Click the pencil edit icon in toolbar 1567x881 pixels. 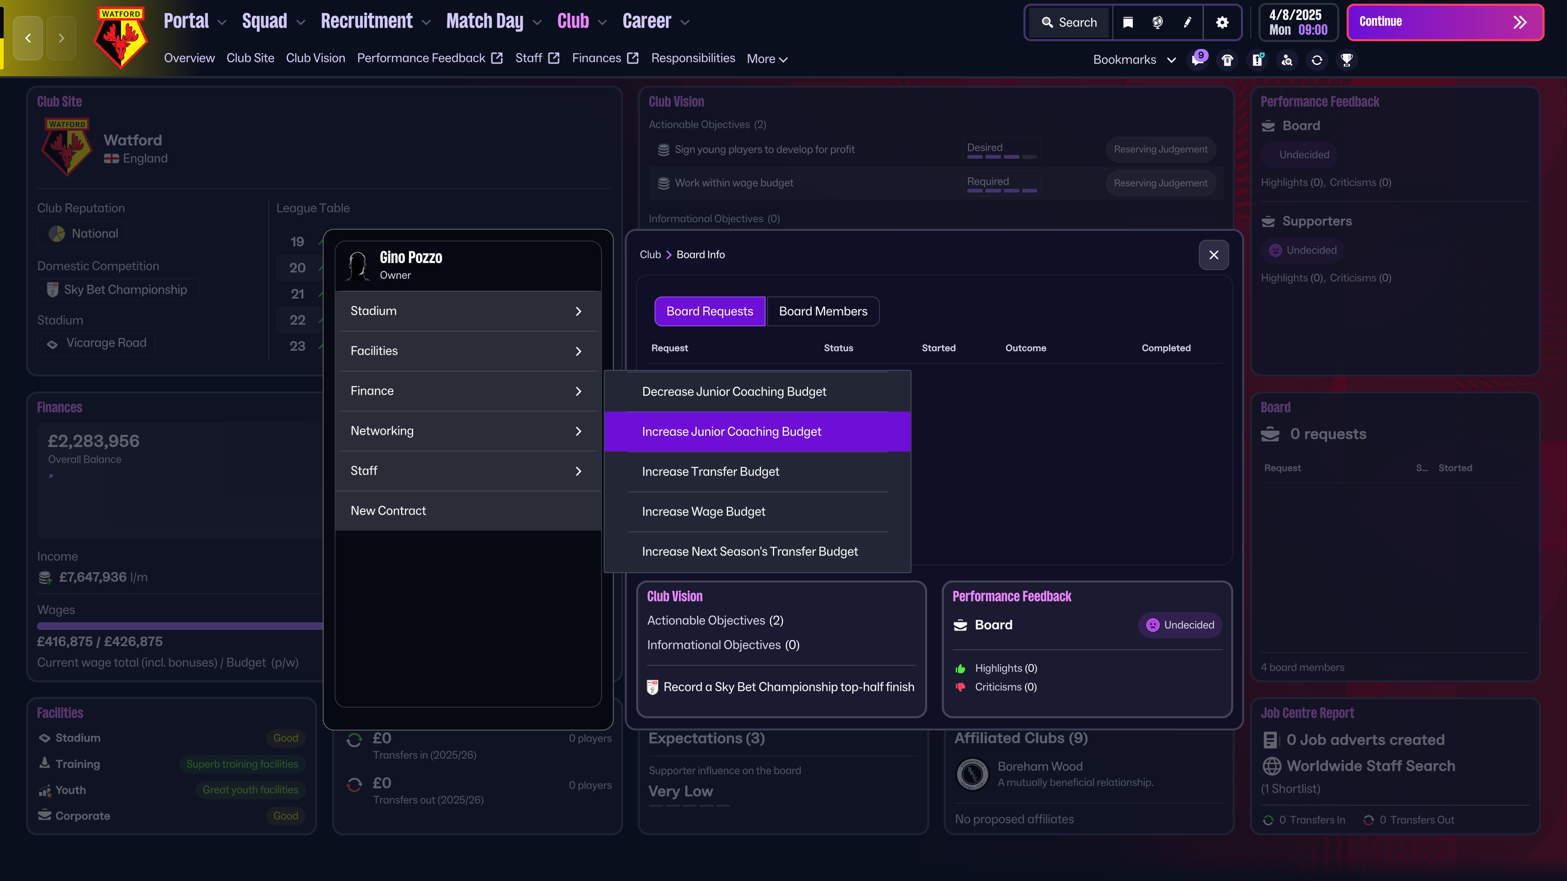point(1187,22)
